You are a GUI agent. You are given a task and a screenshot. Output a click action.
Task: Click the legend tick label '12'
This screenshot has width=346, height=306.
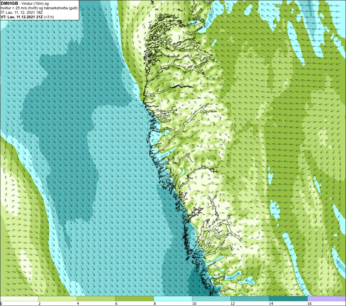point(233,304)
